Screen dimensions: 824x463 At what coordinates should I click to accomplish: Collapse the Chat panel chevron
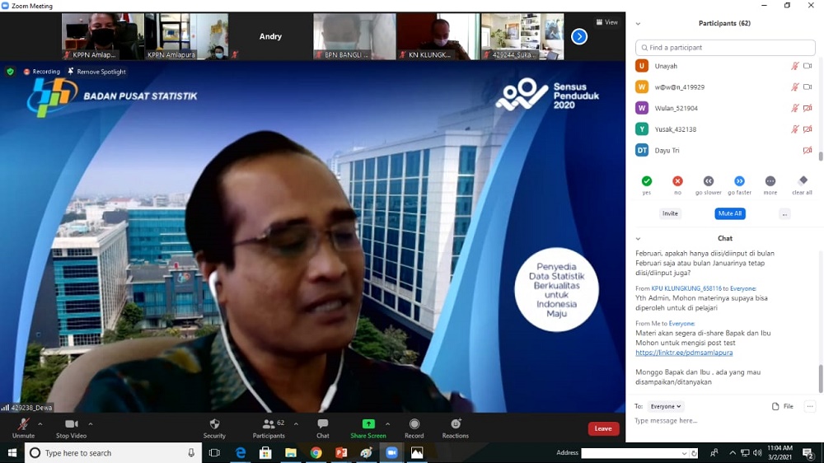[638, 239]
